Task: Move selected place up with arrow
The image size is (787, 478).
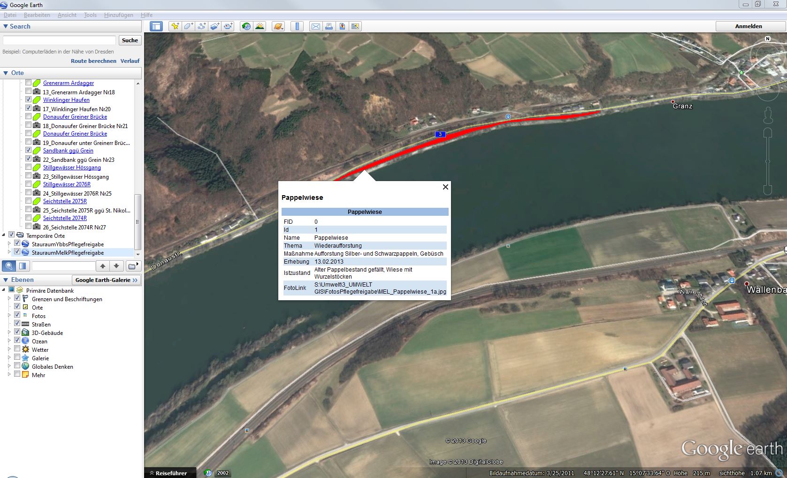Action: click(x=102, y=266)
